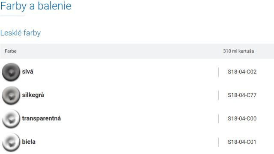Click the vertical divider in the sivá row
Screen dimensions: 274x154
[218, 72]
